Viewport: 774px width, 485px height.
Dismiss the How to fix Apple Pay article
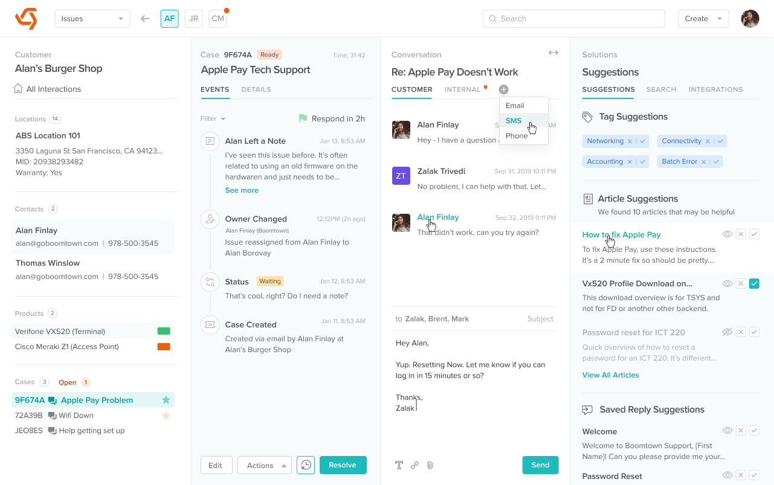[741, 234]
